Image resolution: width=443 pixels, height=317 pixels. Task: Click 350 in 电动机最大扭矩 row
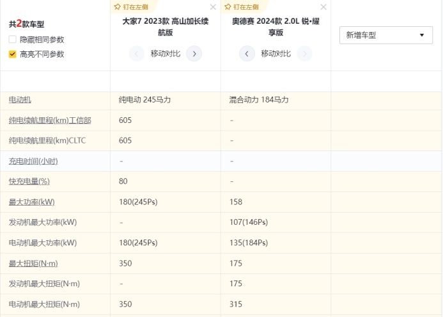[125, 304]
